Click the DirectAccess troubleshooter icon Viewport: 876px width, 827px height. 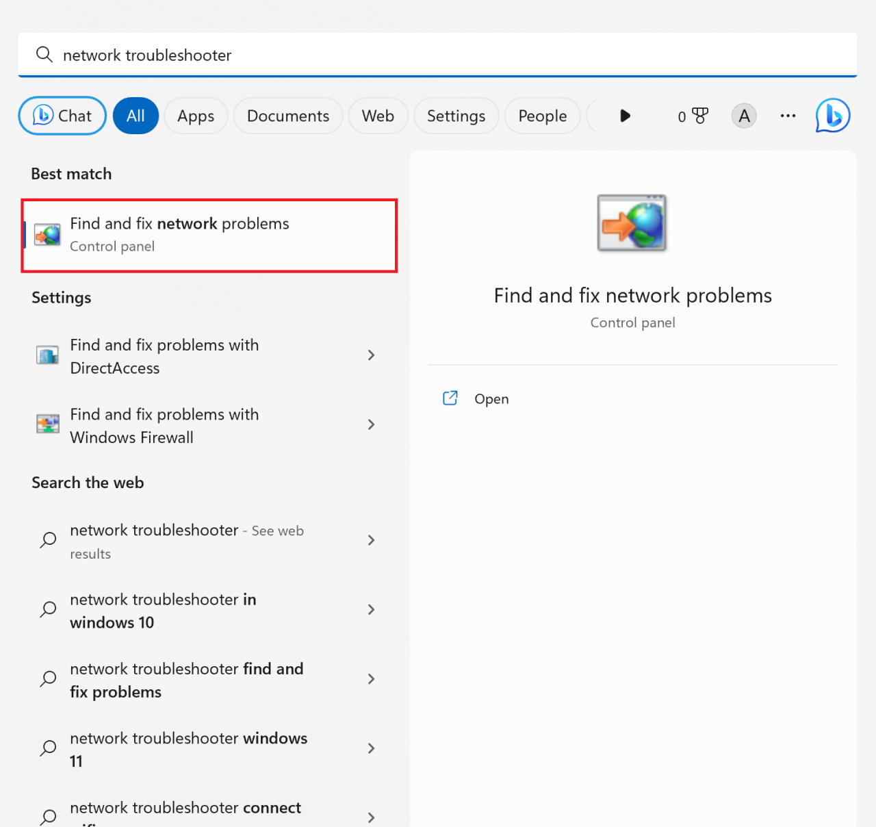coord(47,356)
